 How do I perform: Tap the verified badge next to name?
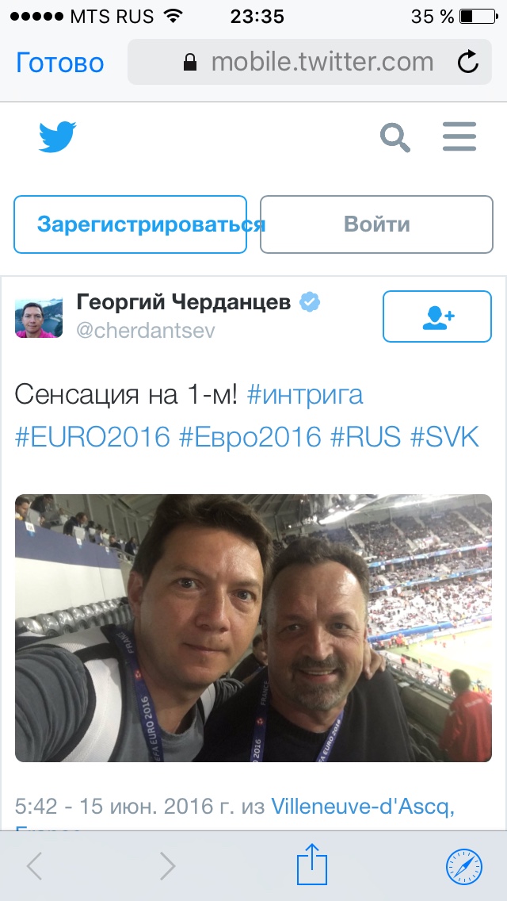[311, 301]
